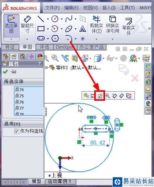Open Display Style cube icon
154x187 pixels.
coord(97,58)
